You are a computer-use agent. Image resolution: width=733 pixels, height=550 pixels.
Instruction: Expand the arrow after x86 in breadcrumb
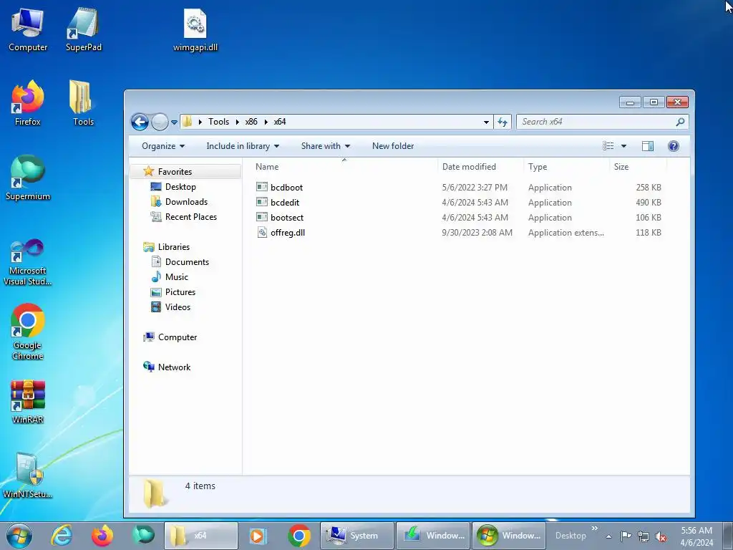click(x=266, y=122)
